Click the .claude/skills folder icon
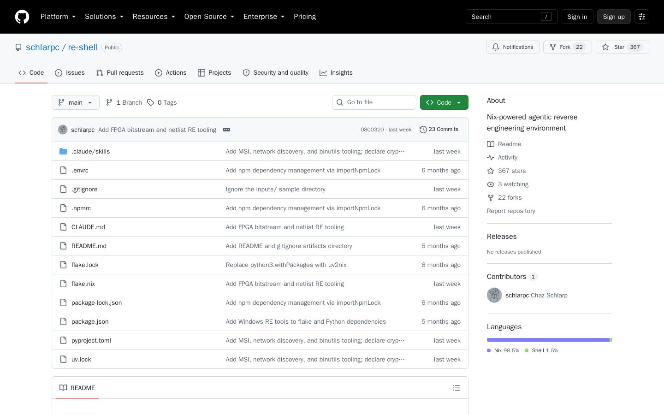Image resolution: width=664 pixels, height=415 pixels. point(63,151)
